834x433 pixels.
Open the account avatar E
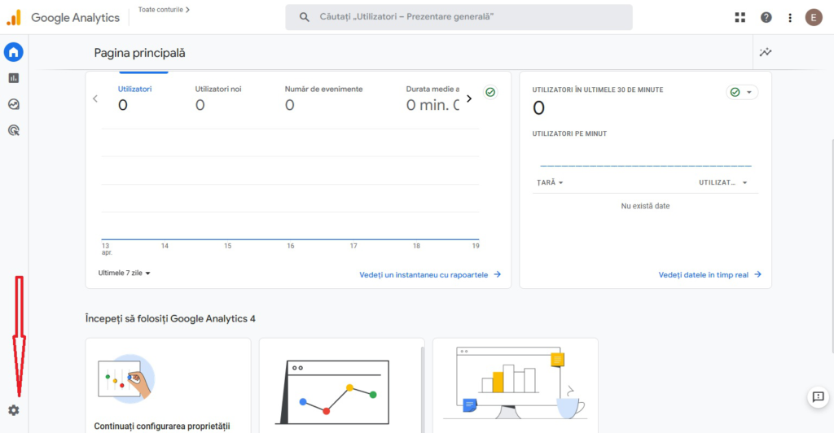814,18
